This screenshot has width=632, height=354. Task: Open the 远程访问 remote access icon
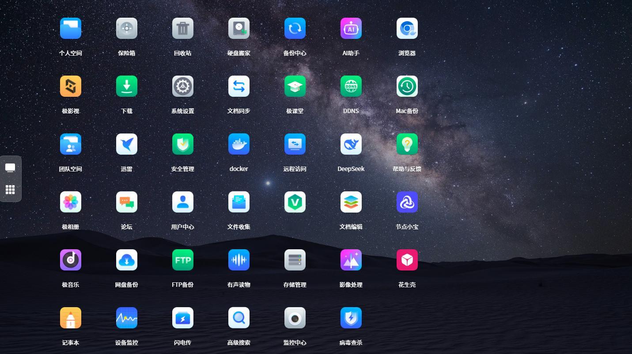[295, 144]
